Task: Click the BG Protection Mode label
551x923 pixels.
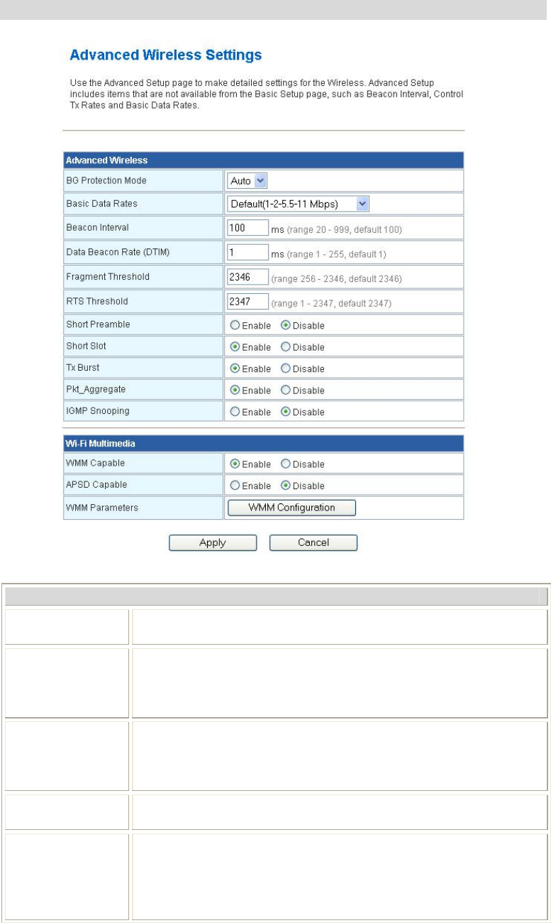Action: (106, 180)
